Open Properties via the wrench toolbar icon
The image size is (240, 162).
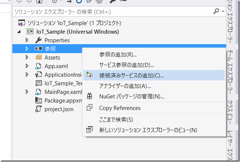pos(113,1)
